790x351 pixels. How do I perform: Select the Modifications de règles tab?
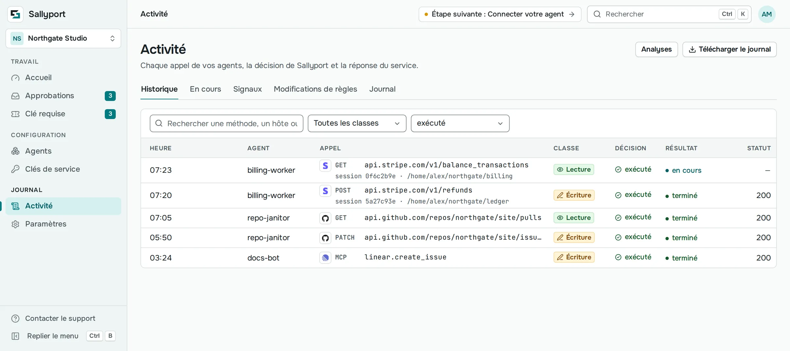pyautogui.click(x=315, y=89)
